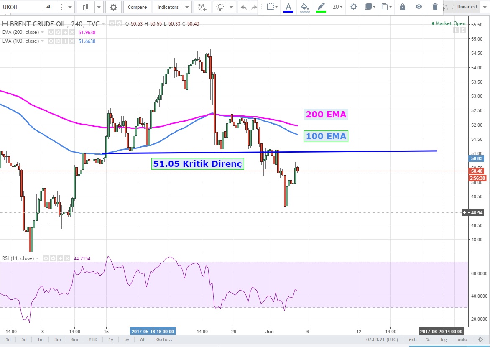Select the 6m time range tab
This screenshot has height=347, width=490.
(x=75, y=339)
